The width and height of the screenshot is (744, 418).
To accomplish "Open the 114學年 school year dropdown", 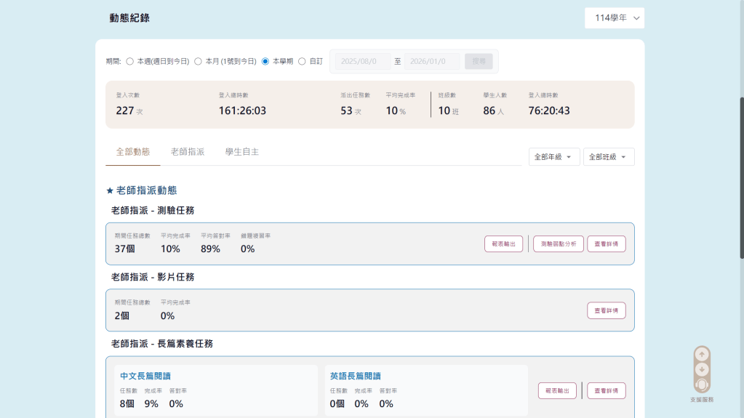I will pos(615,18).
